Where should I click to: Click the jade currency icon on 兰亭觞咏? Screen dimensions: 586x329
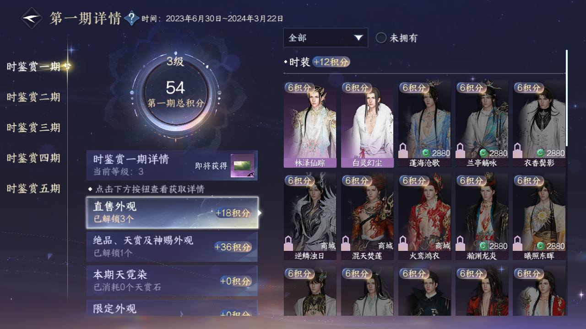(x=483, y=153)
